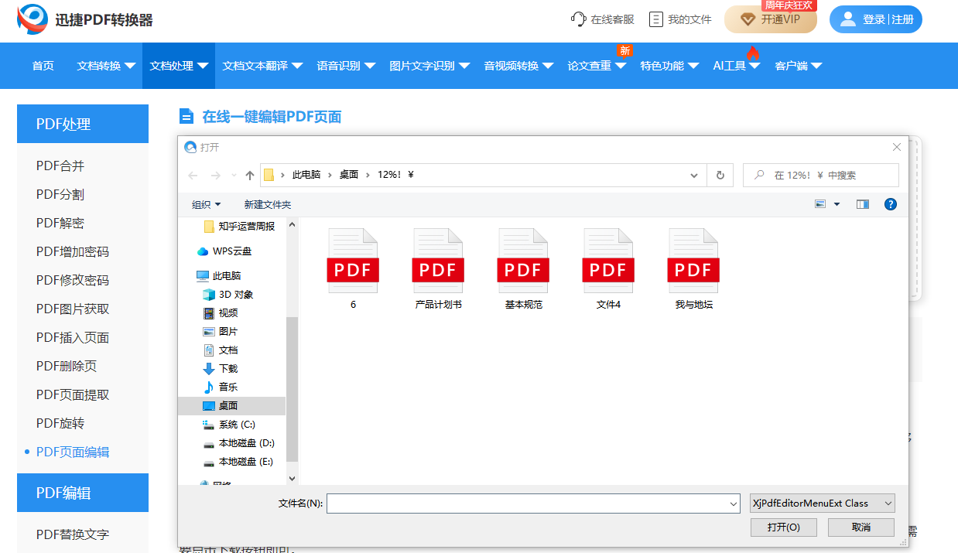Open 系统 (C:) drive
Image resolution: width=958 pixels, height=553 pixels.
pyautogui.click(x=229, y=425)
